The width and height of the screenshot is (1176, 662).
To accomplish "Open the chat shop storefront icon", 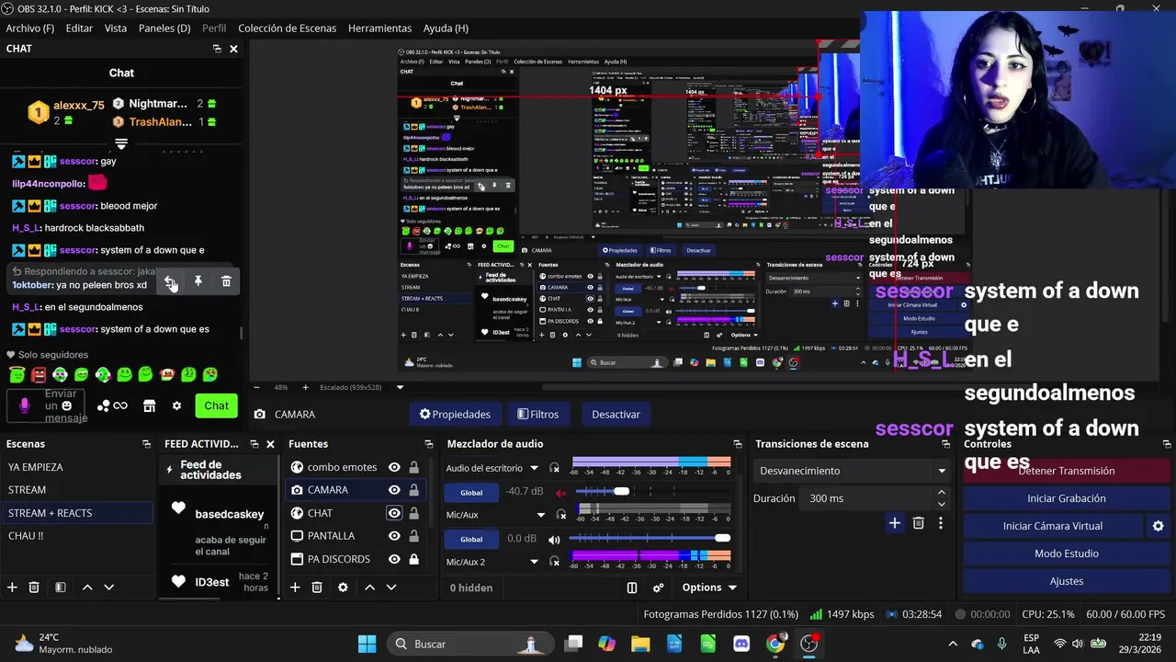I will click(149, 405).
